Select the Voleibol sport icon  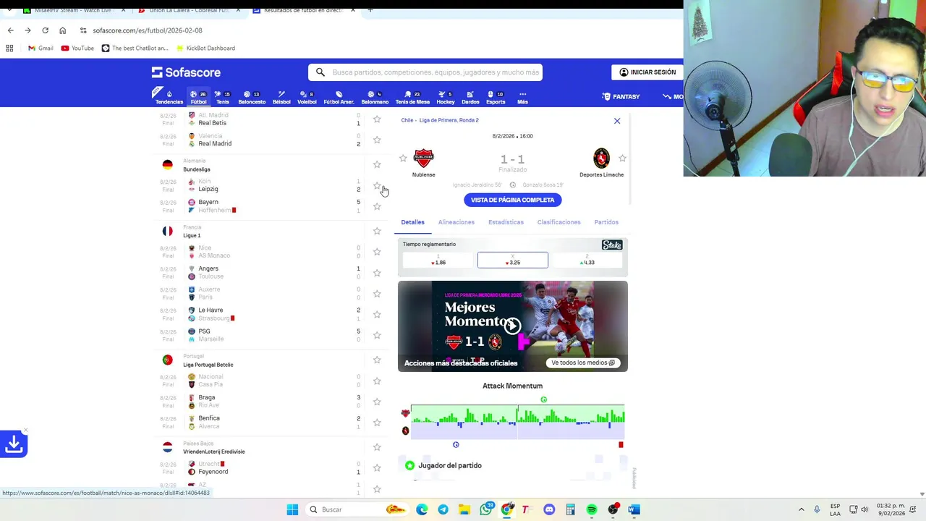click(x=307, y=97)
